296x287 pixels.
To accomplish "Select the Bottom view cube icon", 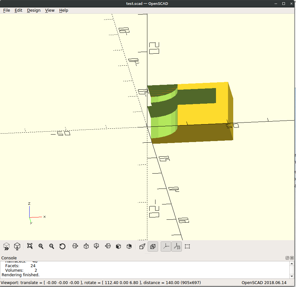I will (97, 246).
